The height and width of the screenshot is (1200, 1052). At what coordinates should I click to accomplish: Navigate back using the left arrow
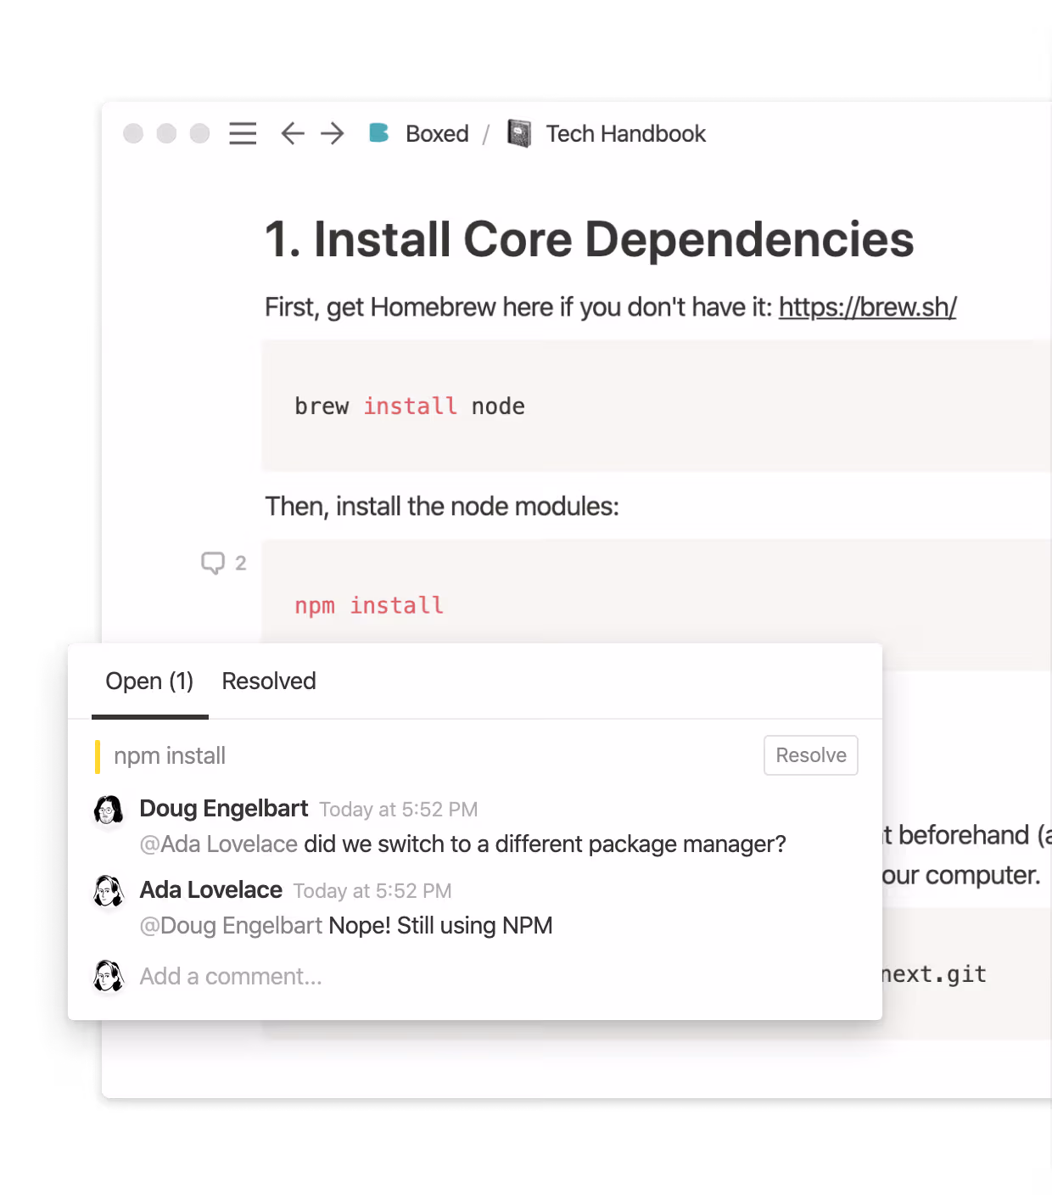[292, 133]
